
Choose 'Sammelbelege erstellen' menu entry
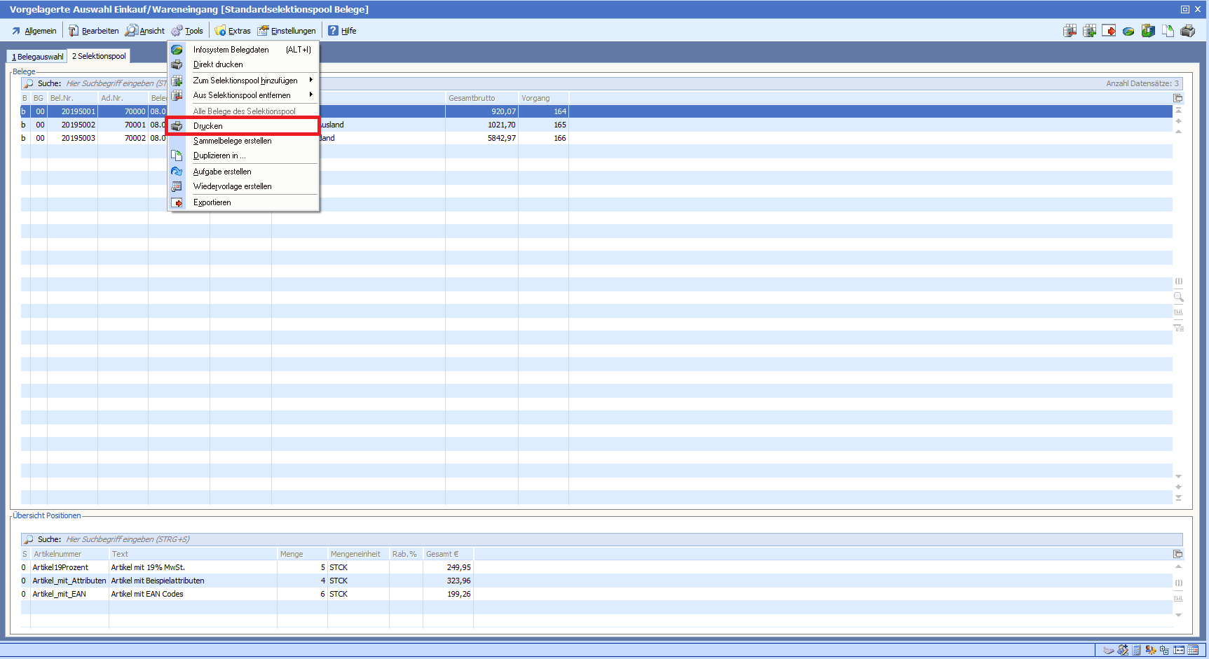pos(232,141)
